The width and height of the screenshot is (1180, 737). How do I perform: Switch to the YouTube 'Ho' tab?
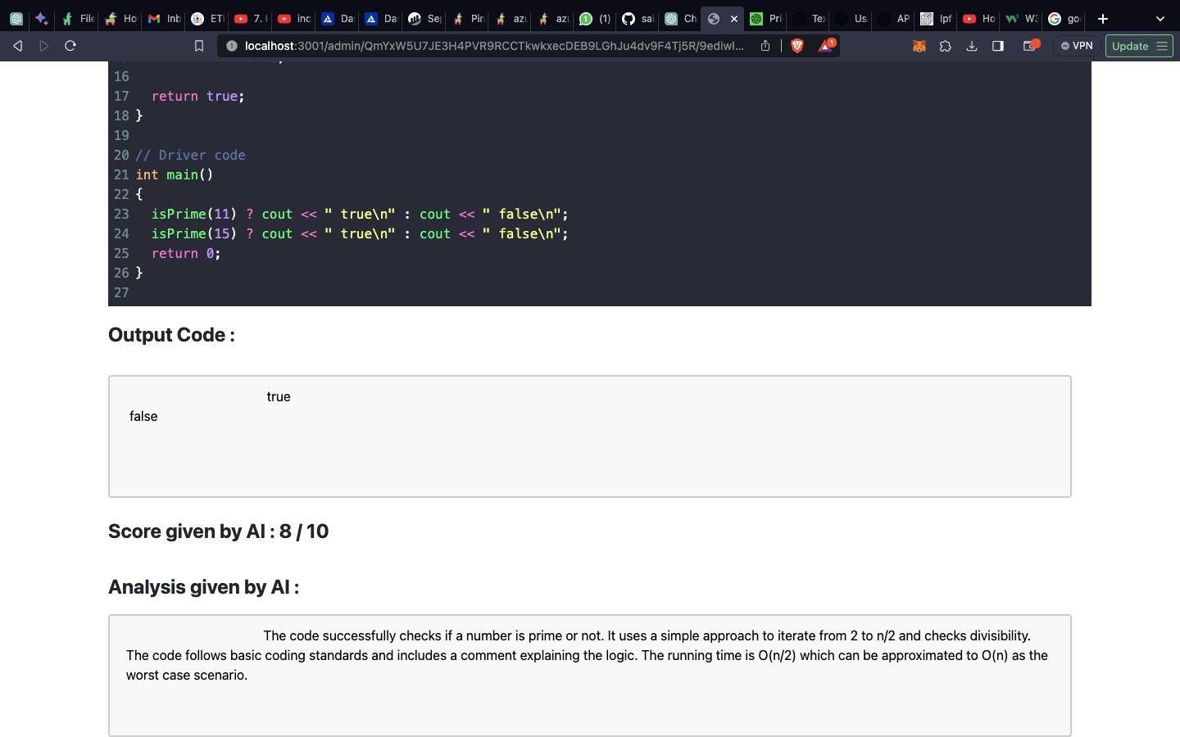(x=979, y=18)
